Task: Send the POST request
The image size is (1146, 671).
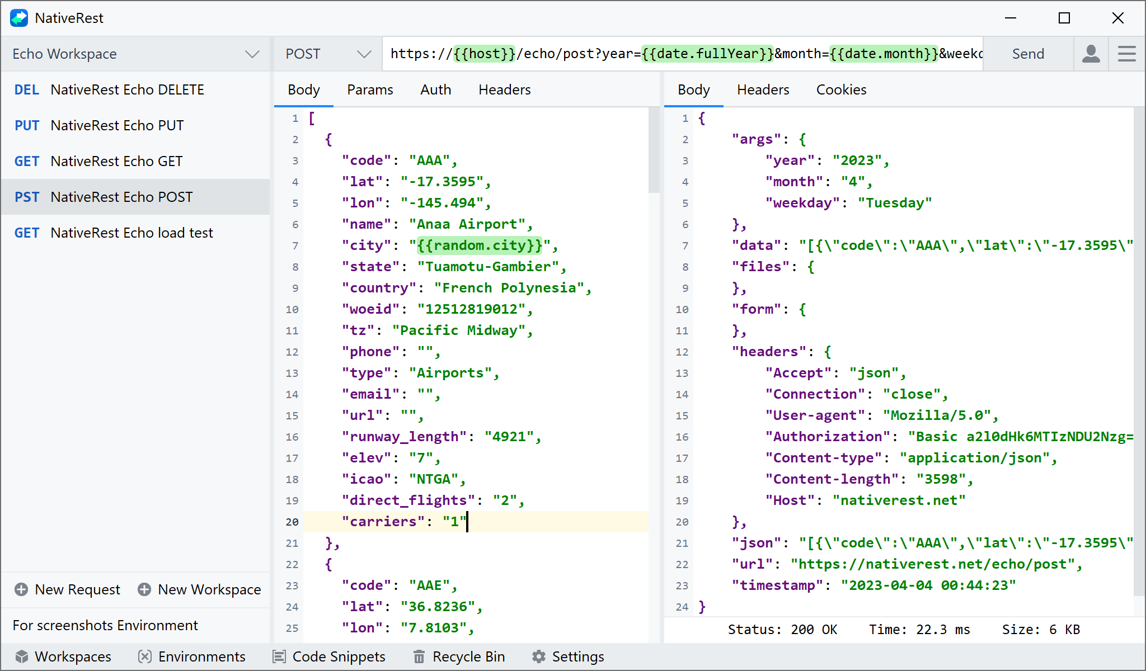Action: 1028,54
